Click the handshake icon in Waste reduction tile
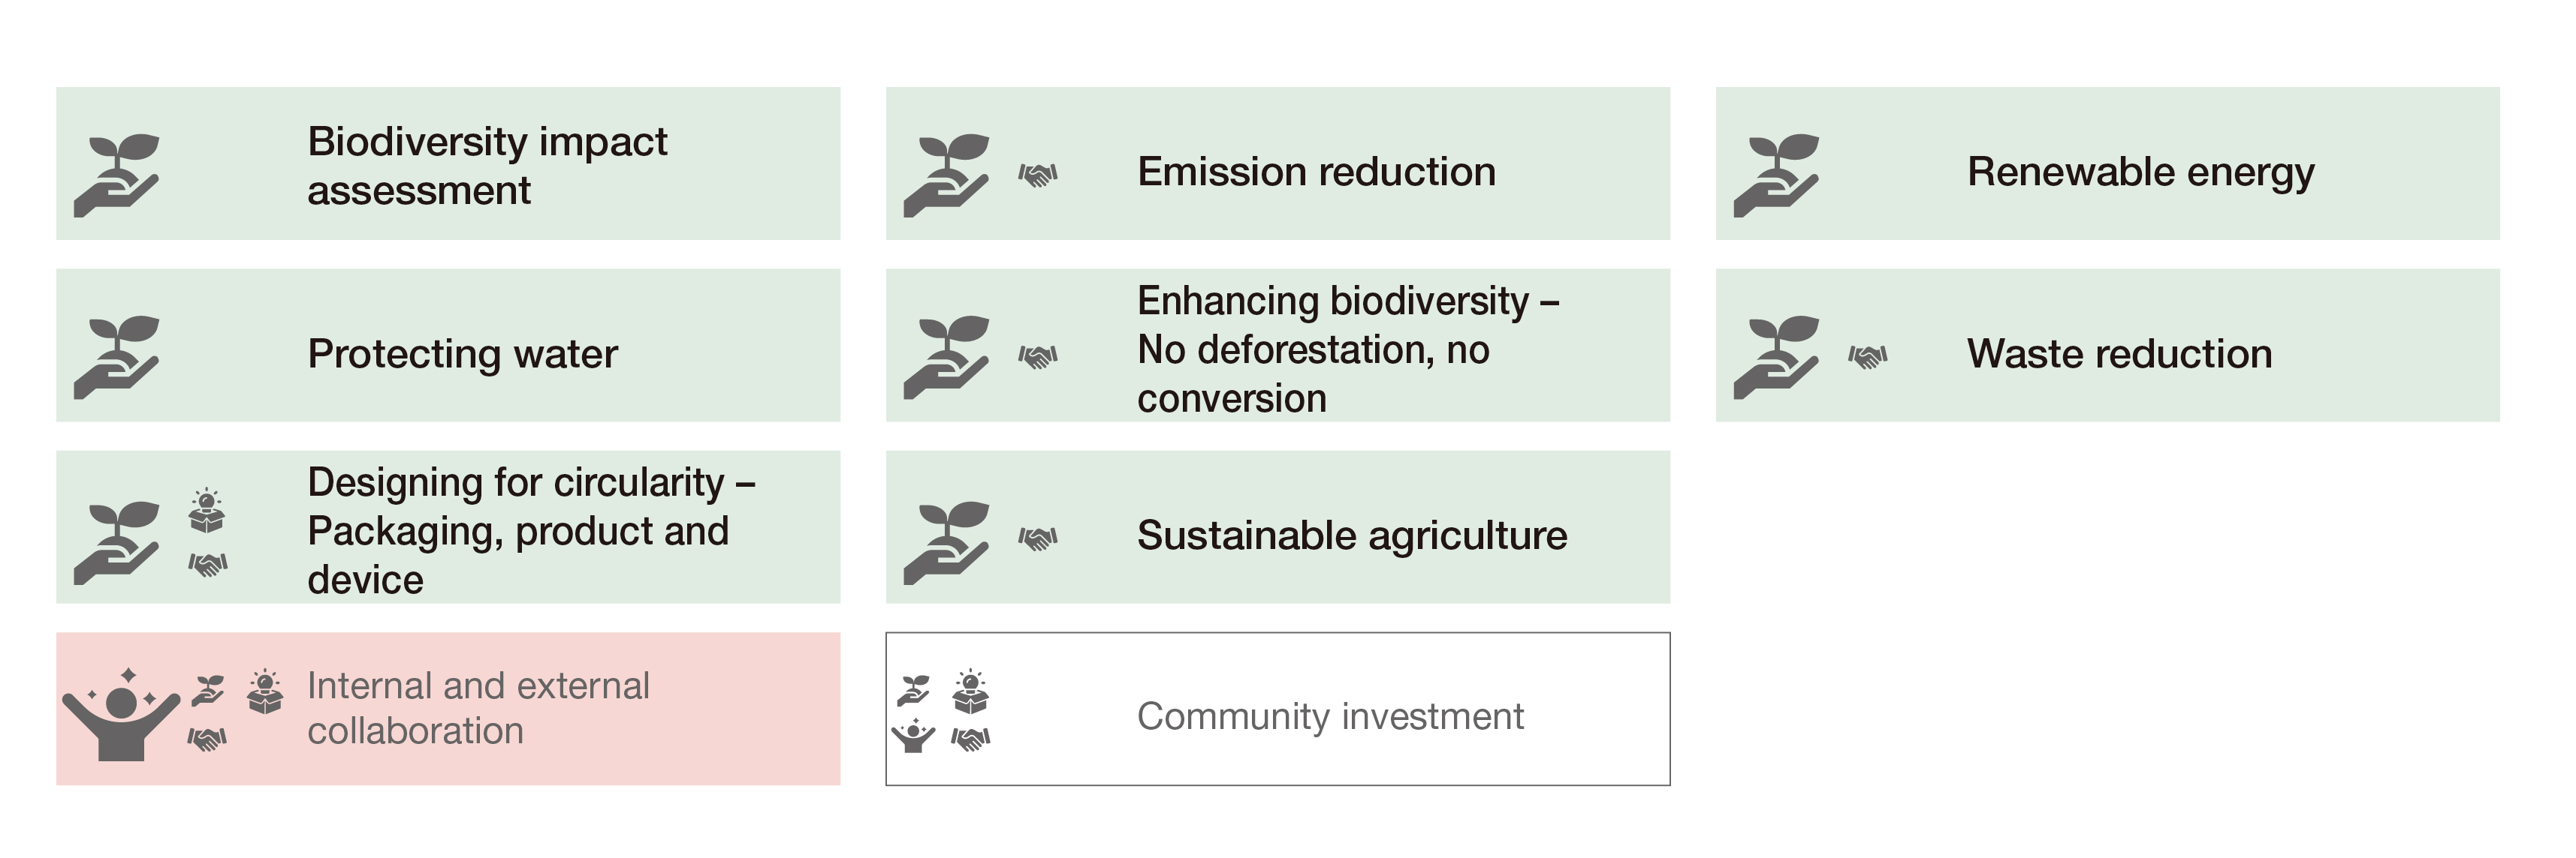The width and height of the screenshot is (2576, 858). tap(1867, 356)
